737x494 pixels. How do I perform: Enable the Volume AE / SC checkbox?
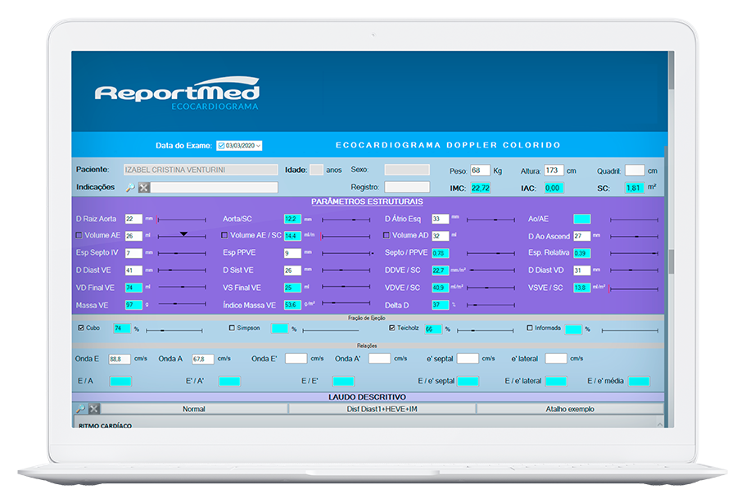pyautogui.click(x=224, y=235)
